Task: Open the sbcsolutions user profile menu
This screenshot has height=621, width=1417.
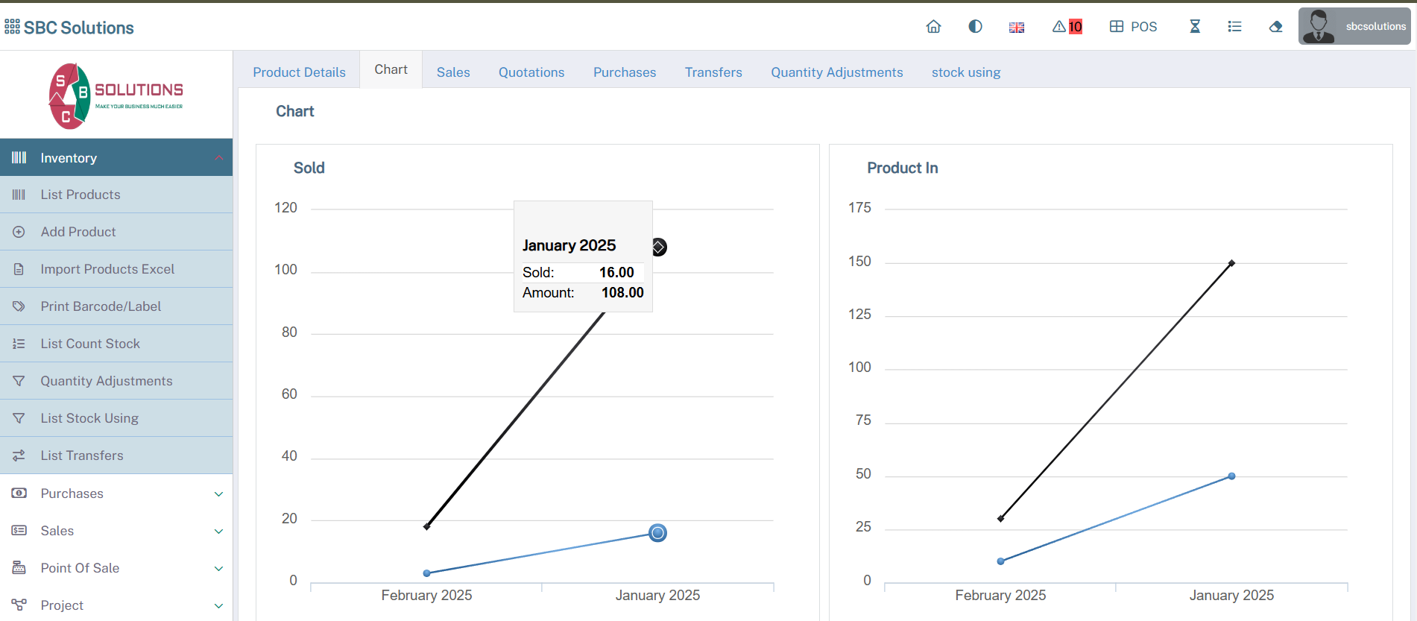Action: coord(1354,27)
